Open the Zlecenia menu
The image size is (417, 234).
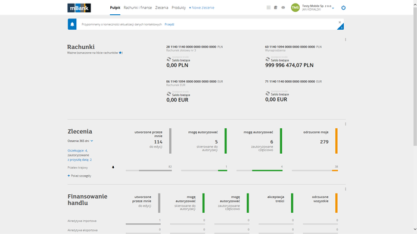(x=161, y=8)
